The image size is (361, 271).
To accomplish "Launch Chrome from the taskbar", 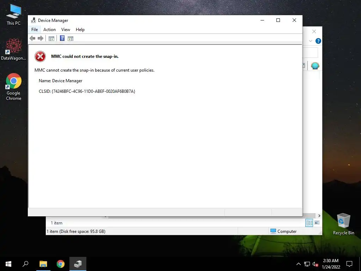I will (61, 264).
